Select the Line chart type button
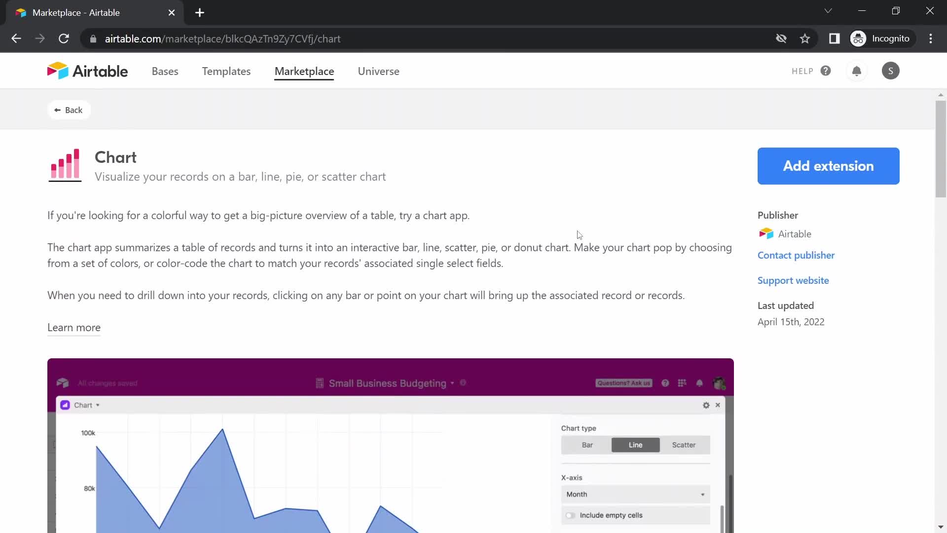The height and width of the screenshot is (533, 947). click(635, 445)
